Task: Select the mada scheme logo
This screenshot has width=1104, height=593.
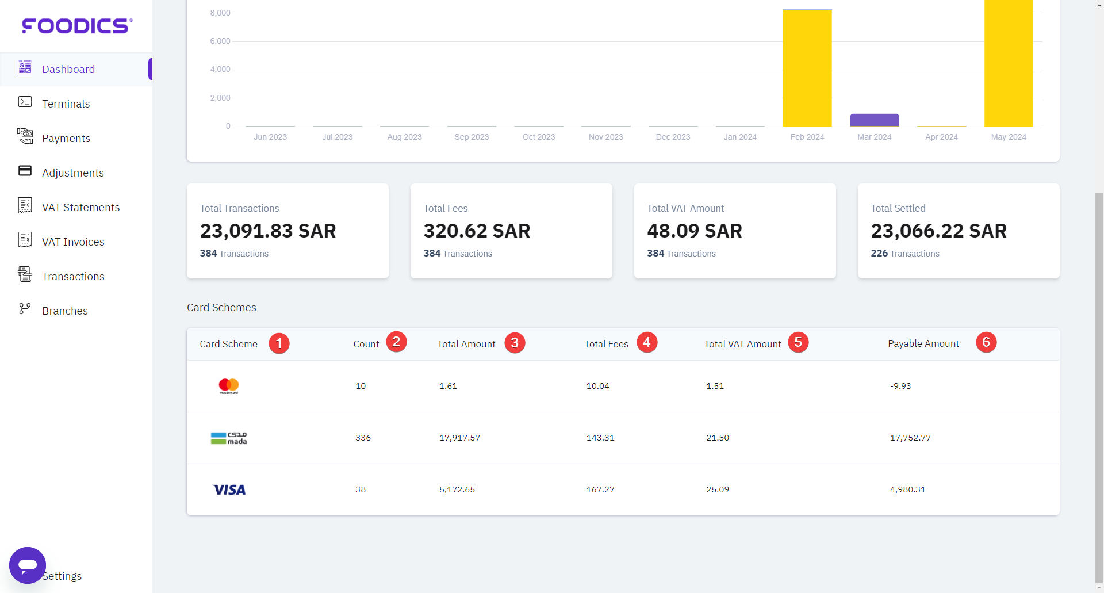Action: tap(229, 438)
